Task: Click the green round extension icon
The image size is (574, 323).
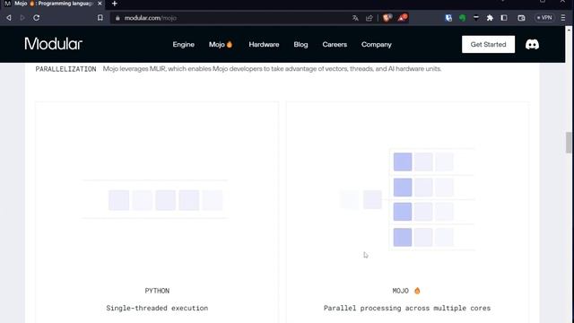Action: coord(463,18)
